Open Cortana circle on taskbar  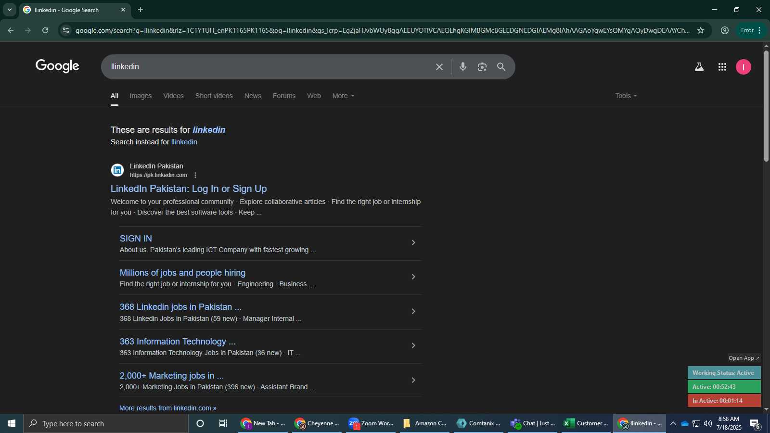point(200,423)
